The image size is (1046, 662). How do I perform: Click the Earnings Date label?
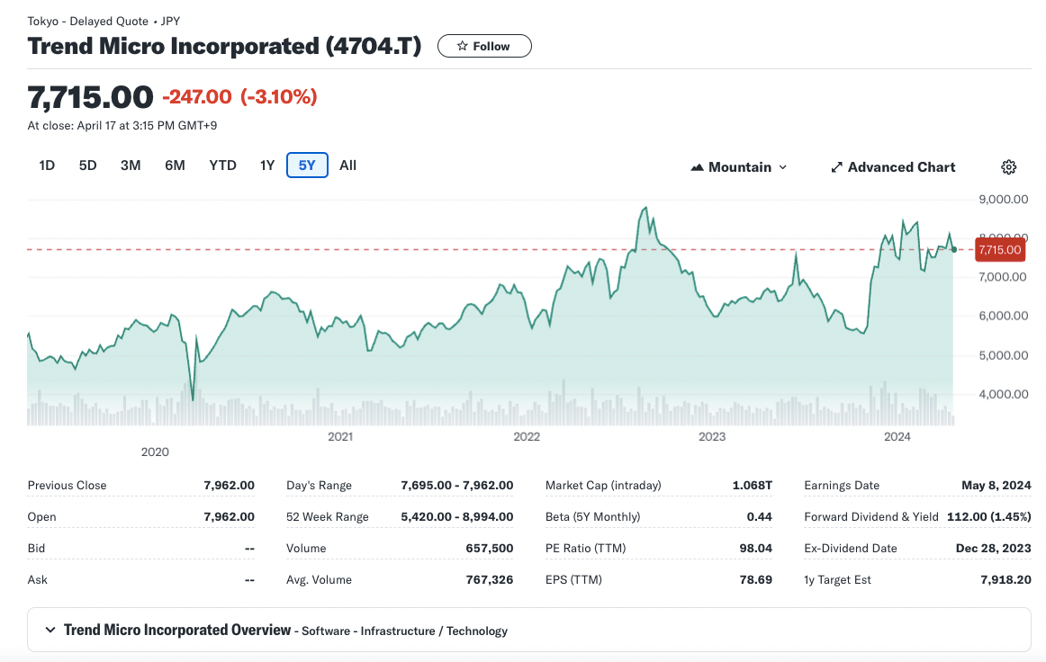842,486
